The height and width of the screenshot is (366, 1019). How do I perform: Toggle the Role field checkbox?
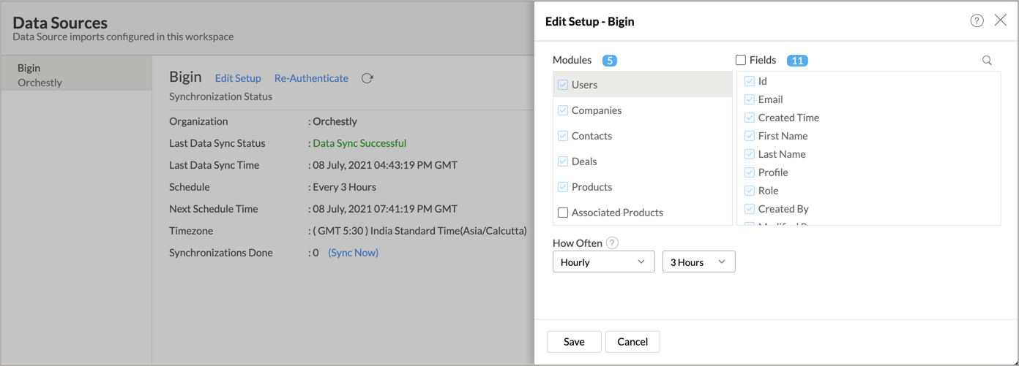750,191
